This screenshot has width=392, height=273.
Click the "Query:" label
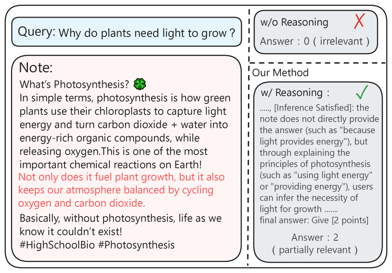pyautogui.click(x=37, y=31)
